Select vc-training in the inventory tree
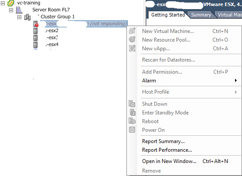 tap(29, 3)
